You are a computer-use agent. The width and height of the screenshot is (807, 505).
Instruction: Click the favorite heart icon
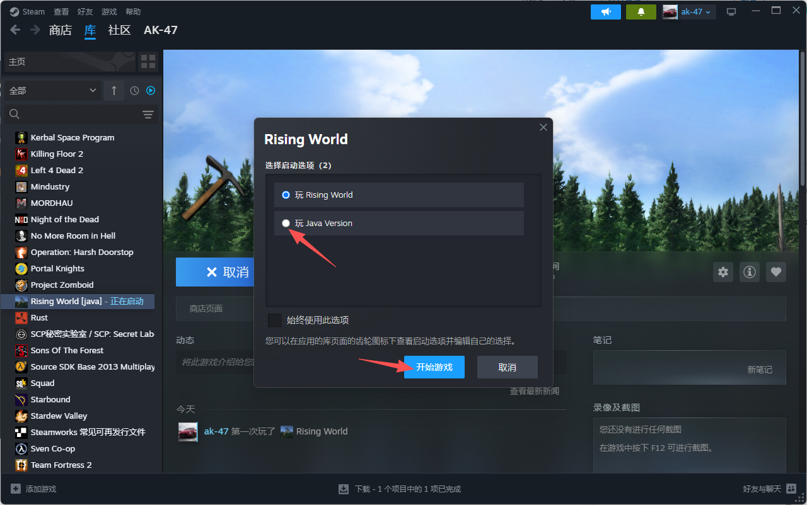776,272
